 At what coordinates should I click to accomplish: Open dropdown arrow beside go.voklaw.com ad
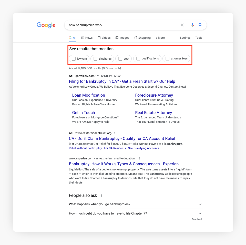tap(98, 76)
